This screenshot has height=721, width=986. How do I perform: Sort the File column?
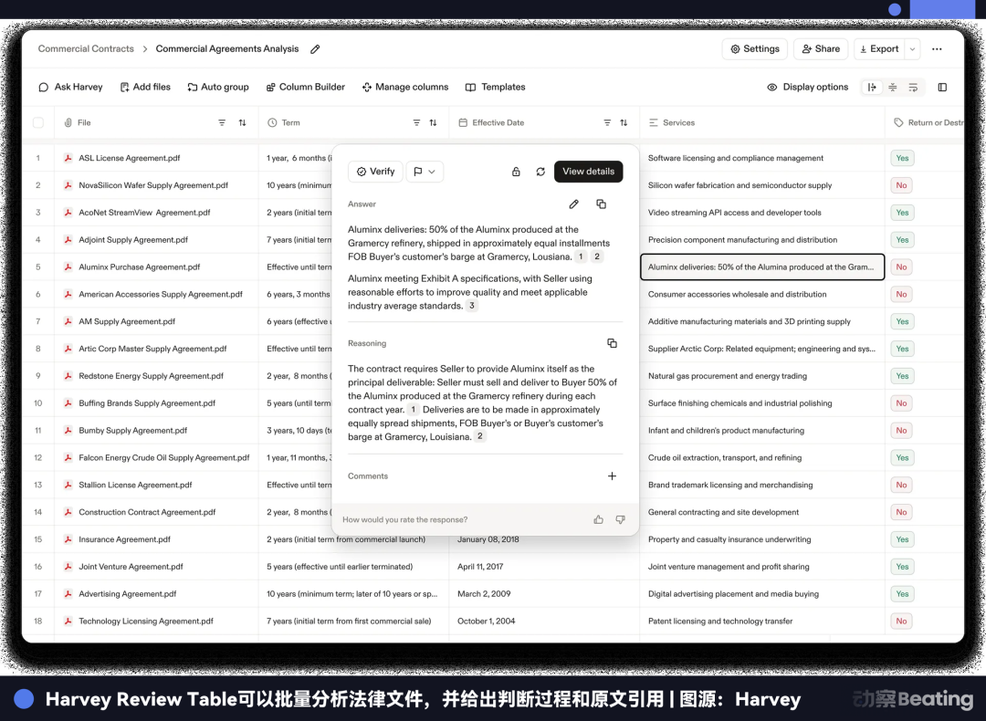(242, 122)
